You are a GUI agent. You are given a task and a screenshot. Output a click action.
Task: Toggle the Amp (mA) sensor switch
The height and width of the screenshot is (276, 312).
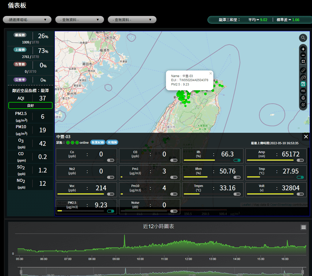(x=300, y=160)
